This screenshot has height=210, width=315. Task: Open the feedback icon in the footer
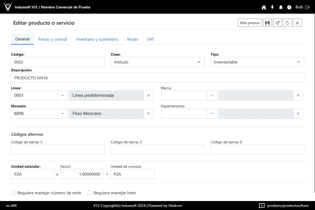coord(262,206)
